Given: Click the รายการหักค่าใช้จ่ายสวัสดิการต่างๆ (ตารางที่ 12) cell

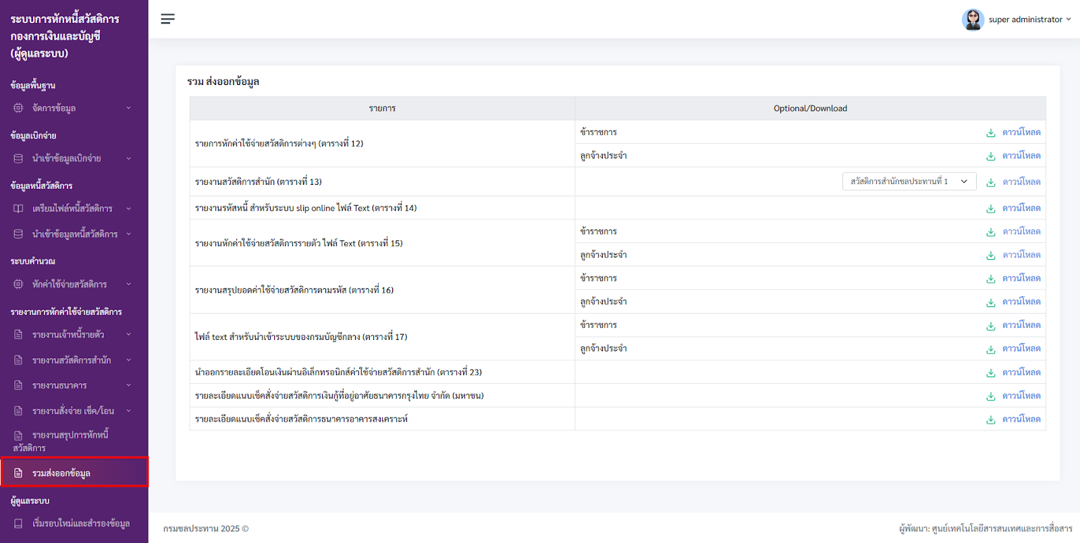Looking at the screenshot, I should pos(382,144).
